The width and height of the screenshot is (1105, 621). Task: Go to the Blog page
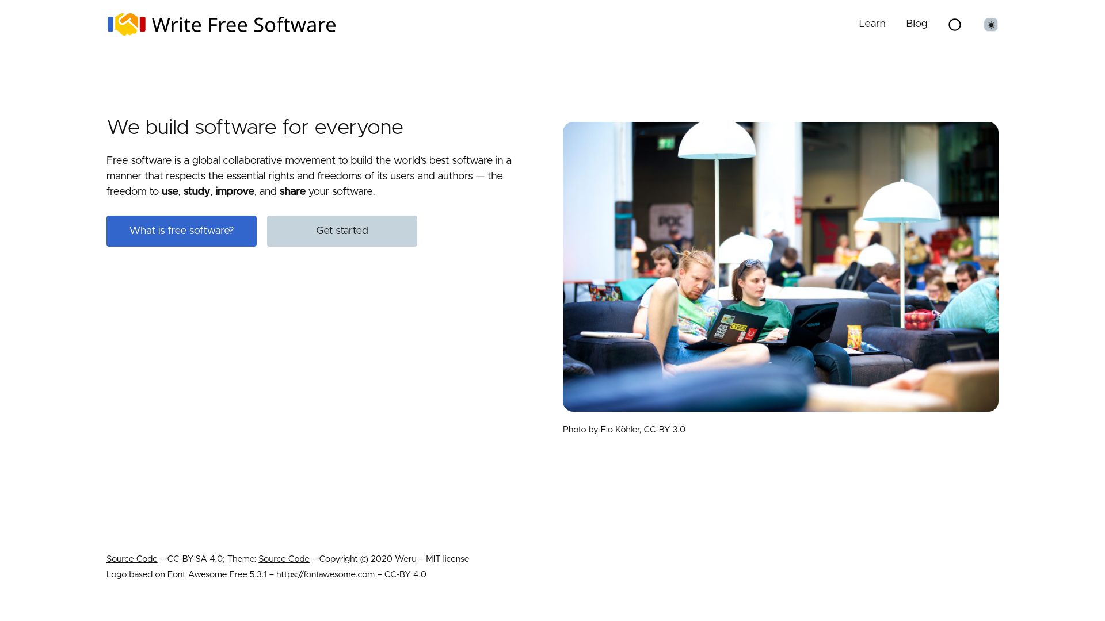click(x=916, y=24)
